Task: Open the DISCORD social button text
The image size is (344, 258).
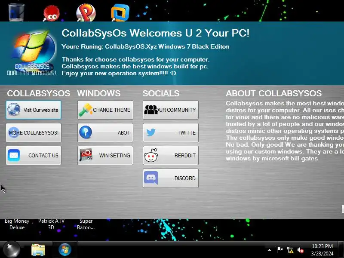Action: coord(185,178)
